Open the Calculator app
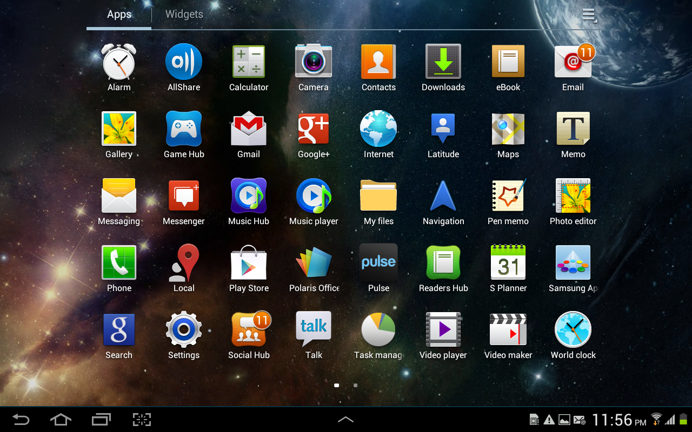The height and width of the screenshot is (432, 692). [249, 67]
